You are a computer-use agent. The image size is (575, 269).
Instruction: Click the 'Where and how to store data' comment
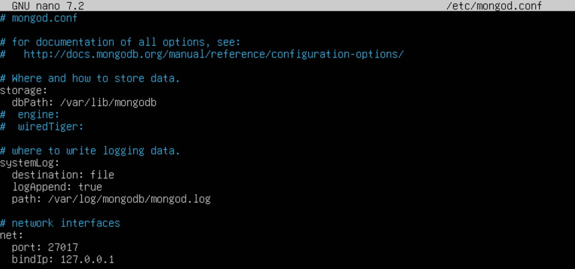click(x=96, y=79)
